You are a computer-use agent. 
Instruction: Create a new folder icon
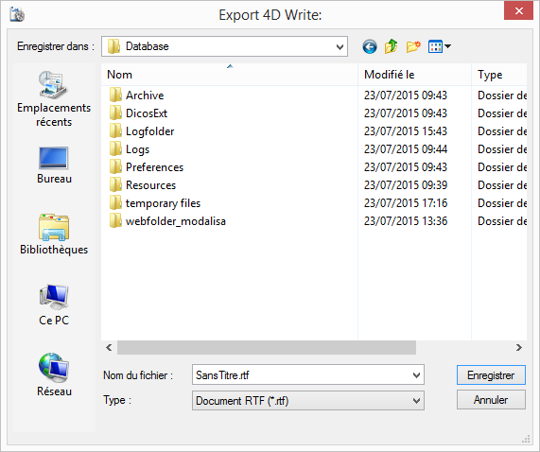pos(413,46)
